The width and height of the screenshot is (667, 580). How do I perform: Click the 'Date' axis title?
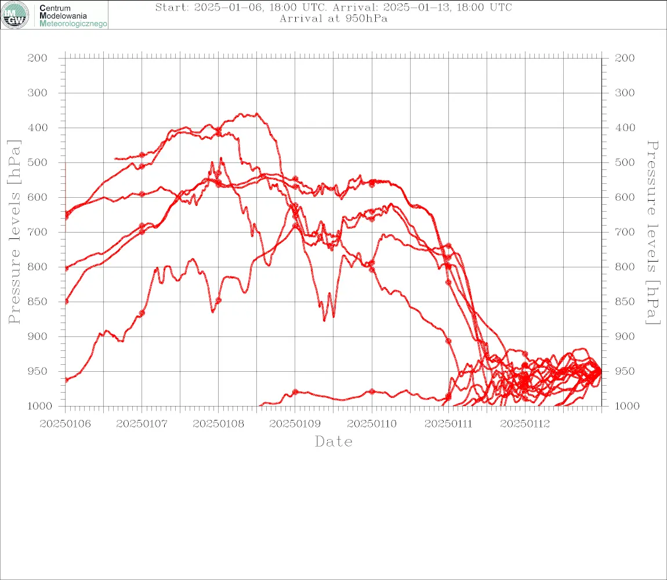(334, 442)
